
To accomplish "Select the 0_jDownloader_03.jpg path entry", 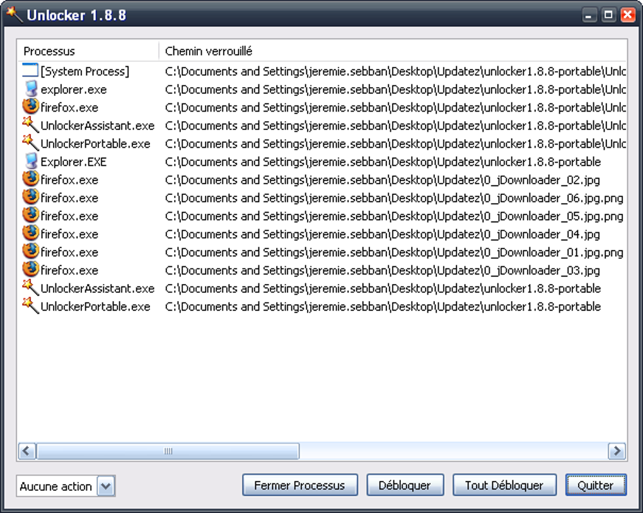I will click(382, 270).
